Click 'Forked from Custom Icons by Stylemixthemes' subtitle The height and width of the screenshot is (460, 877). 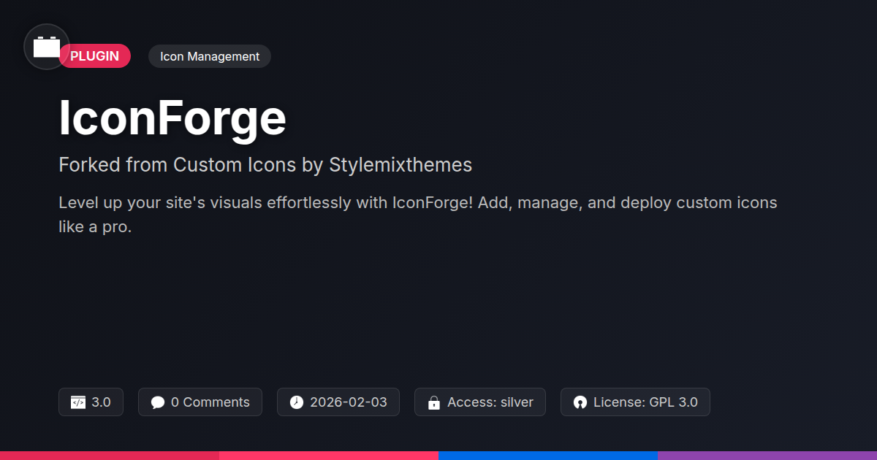pos(265,165)
